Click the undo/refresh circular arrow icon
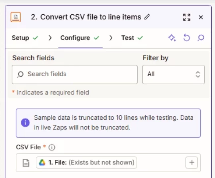Viewport: 215px width, 178px height. [187, 38]
